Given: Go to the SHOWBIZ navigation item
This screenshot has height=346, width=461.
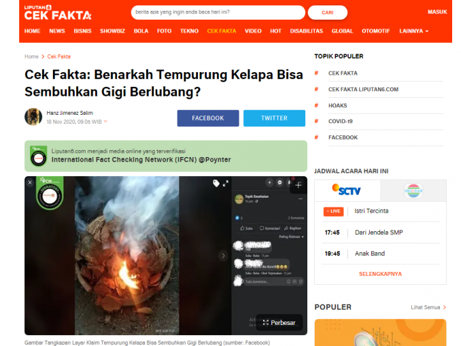Looking at the screenshot, I should point(112,31).
